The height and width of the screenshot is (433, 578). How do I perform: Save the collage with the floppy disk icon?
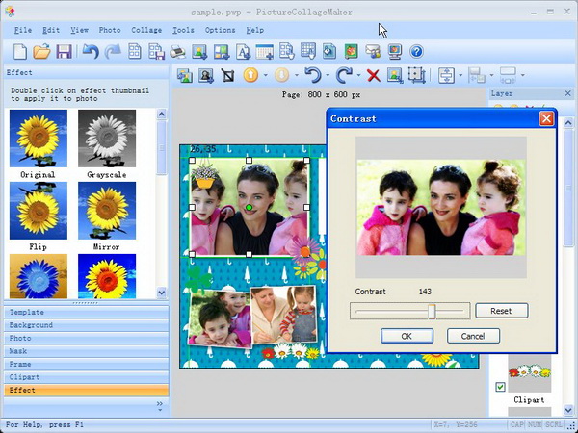(x=64, y=51)
